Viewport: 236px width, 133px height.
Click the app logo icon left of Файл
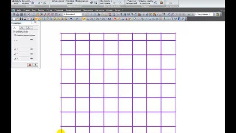point(13,10)
